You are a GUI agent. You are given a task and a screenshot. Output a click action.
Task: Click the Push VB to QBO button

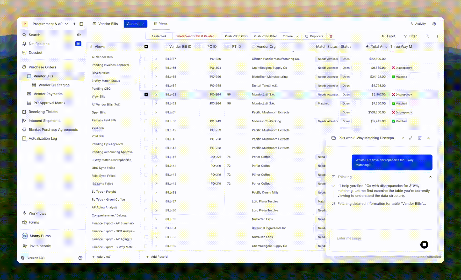(x=236, y=36)
